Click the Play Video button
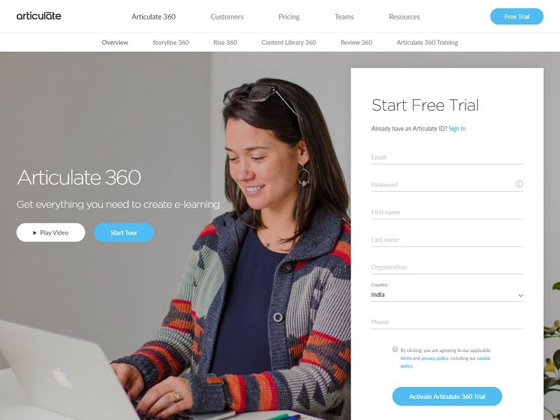 click(x=50, y=232)
